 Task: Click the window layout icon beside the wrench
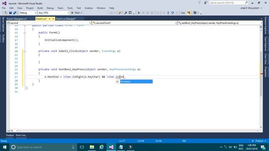click(130, 13)
